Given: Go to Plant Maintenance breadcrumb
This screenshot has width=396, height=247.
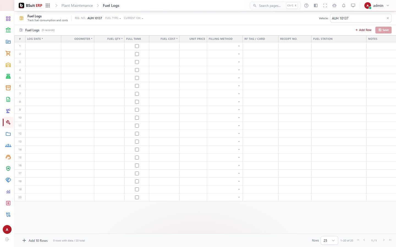Looking at the screenshot, I should pos(77,5).
